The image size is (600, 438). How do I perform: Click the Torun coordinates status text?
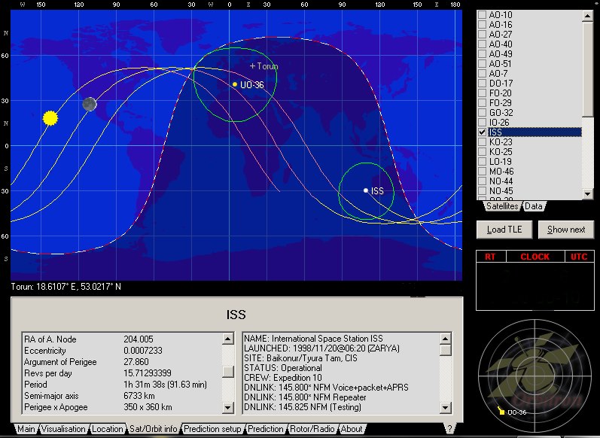pos(65,287)
